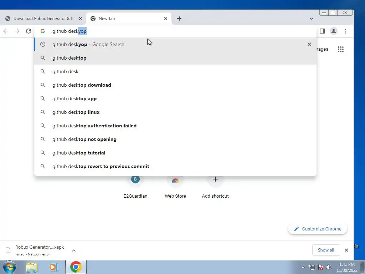
Task: Launch Windows Media Player from the taskbar
Action: (x=53, y=267)
